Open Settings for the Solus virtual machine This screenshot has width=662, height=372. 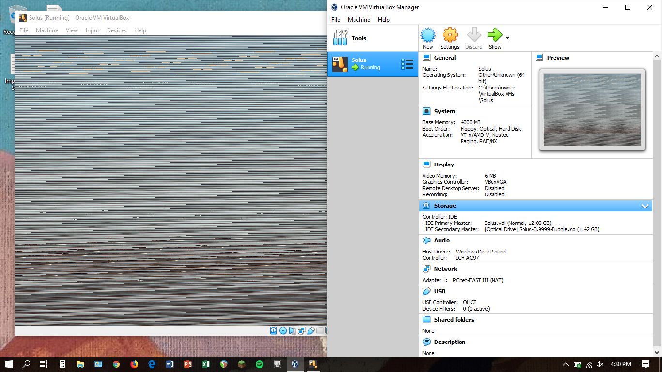pos(449,37)
